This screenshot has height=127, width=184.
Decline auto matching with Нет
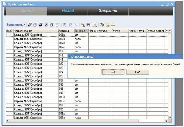[138, 72]
